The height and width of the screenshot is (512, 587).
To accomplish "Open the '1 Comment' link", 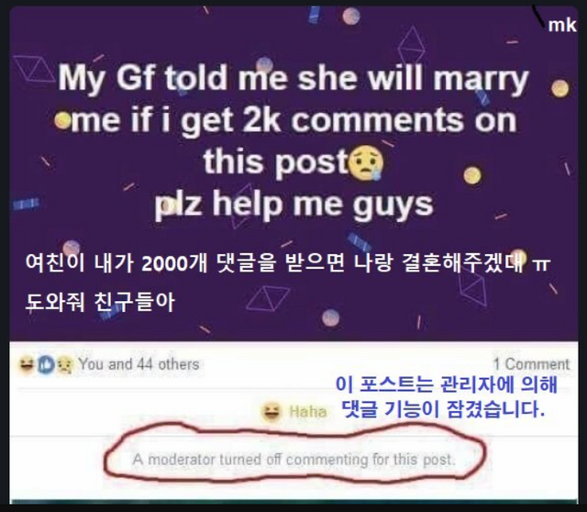I will point(531,364).
